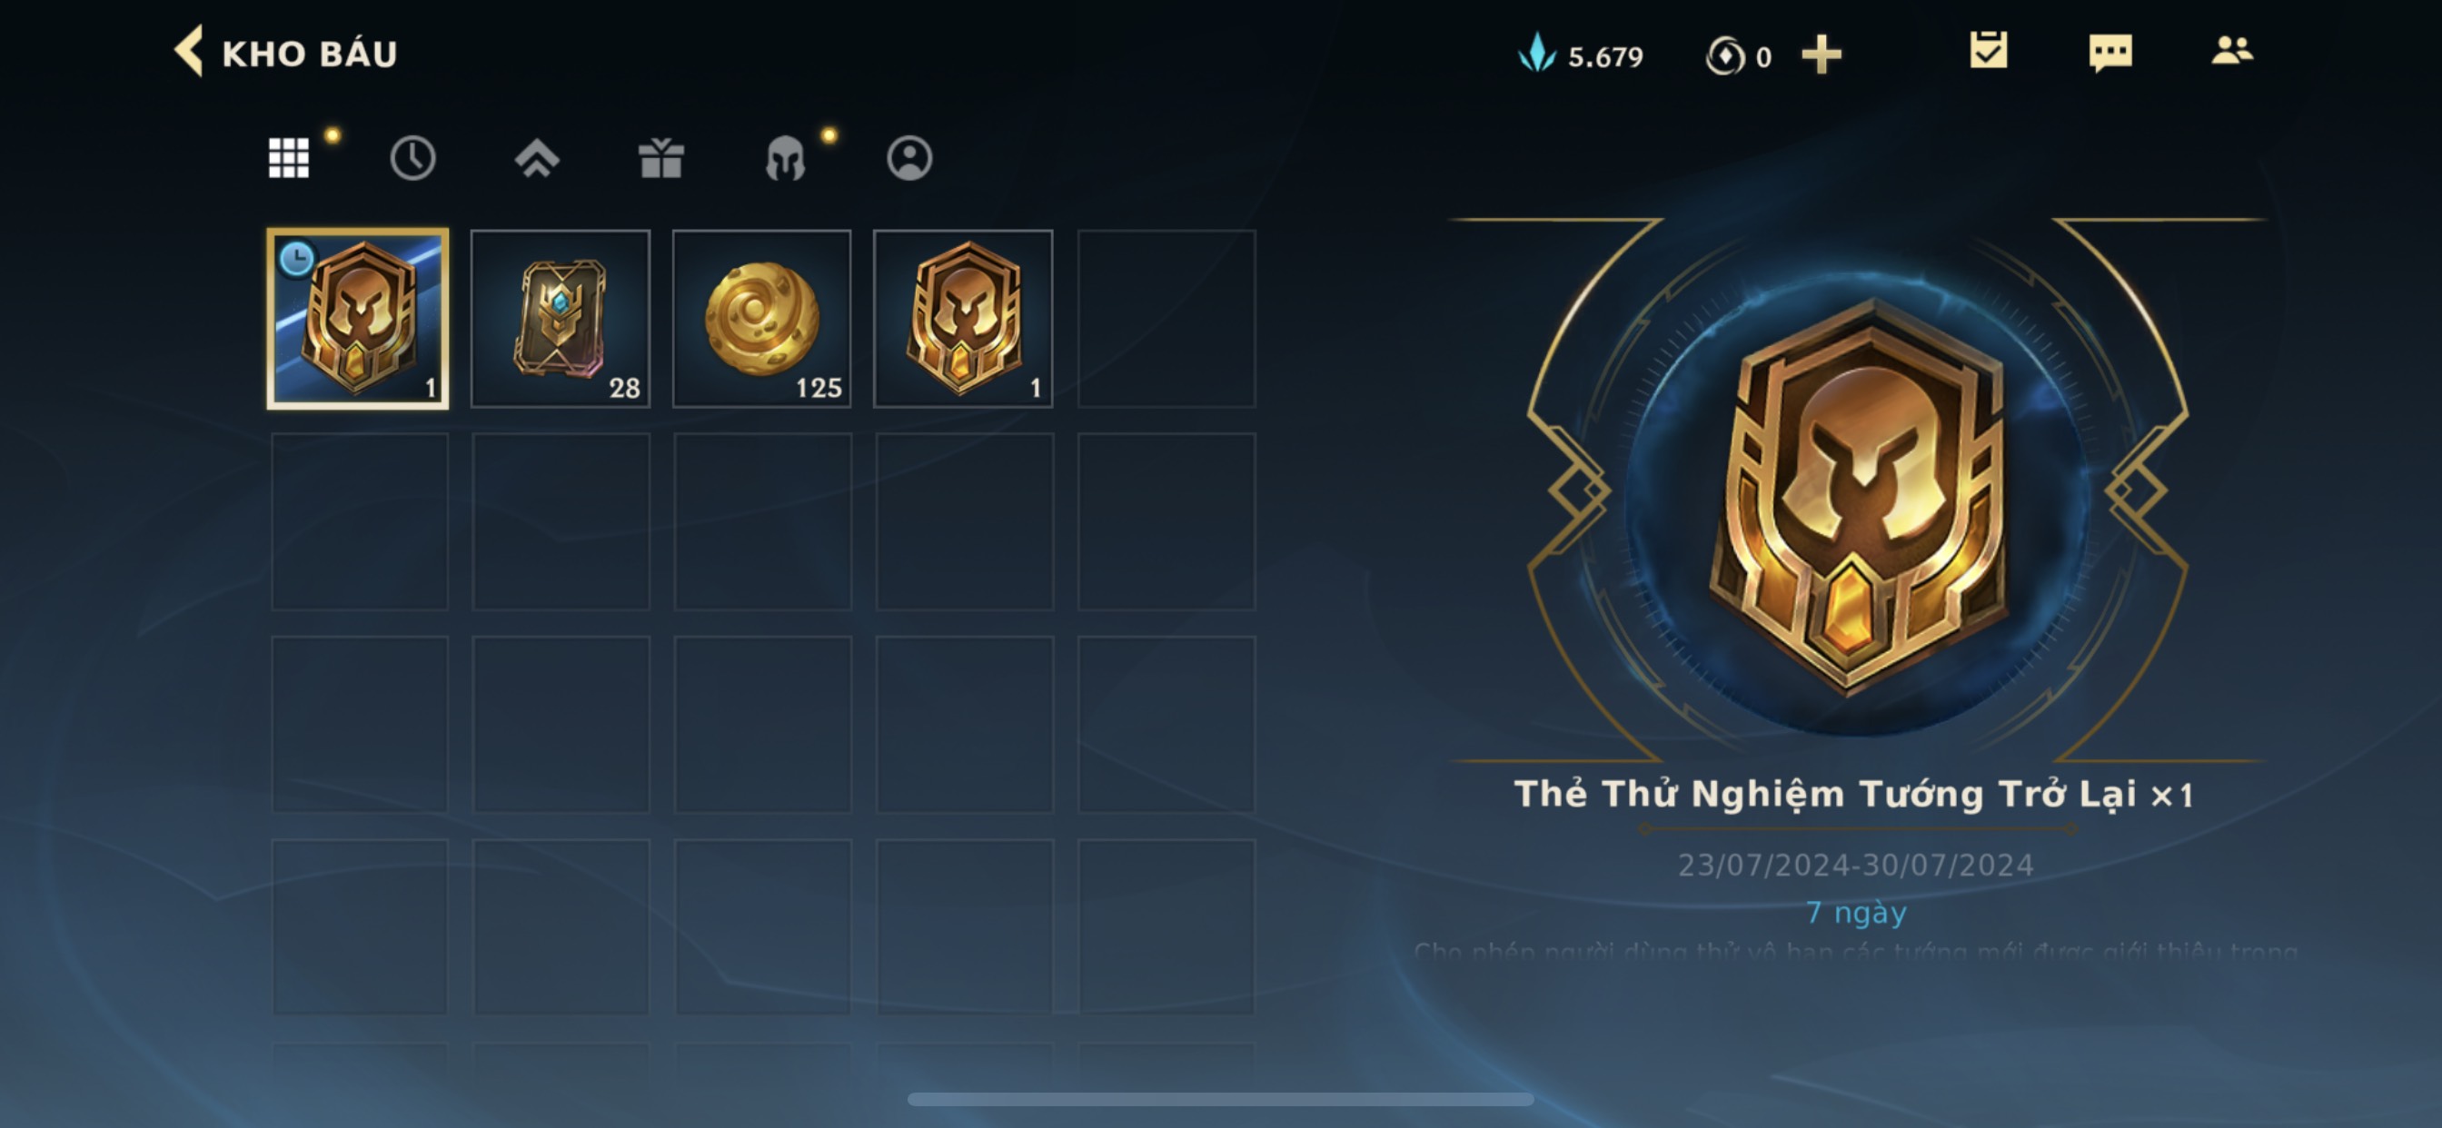This screenshot has width=2442, height=1128.
Task: Select the all items grid tab
Action: point(288,157)
